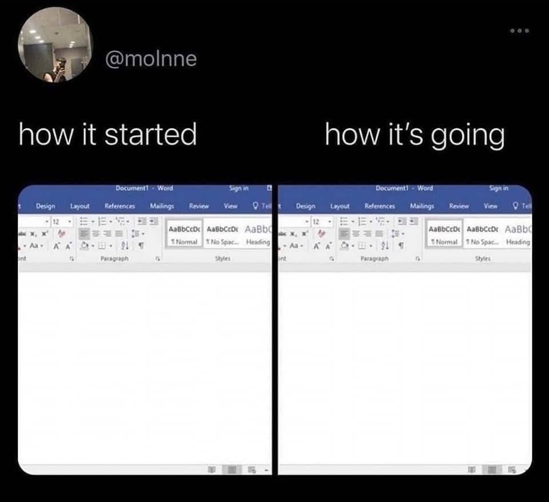Image resolution: width=549 pixels, height=502 pixels.
Task: Apply No Spacing style in the 'how it started' window
Action: 222,235
